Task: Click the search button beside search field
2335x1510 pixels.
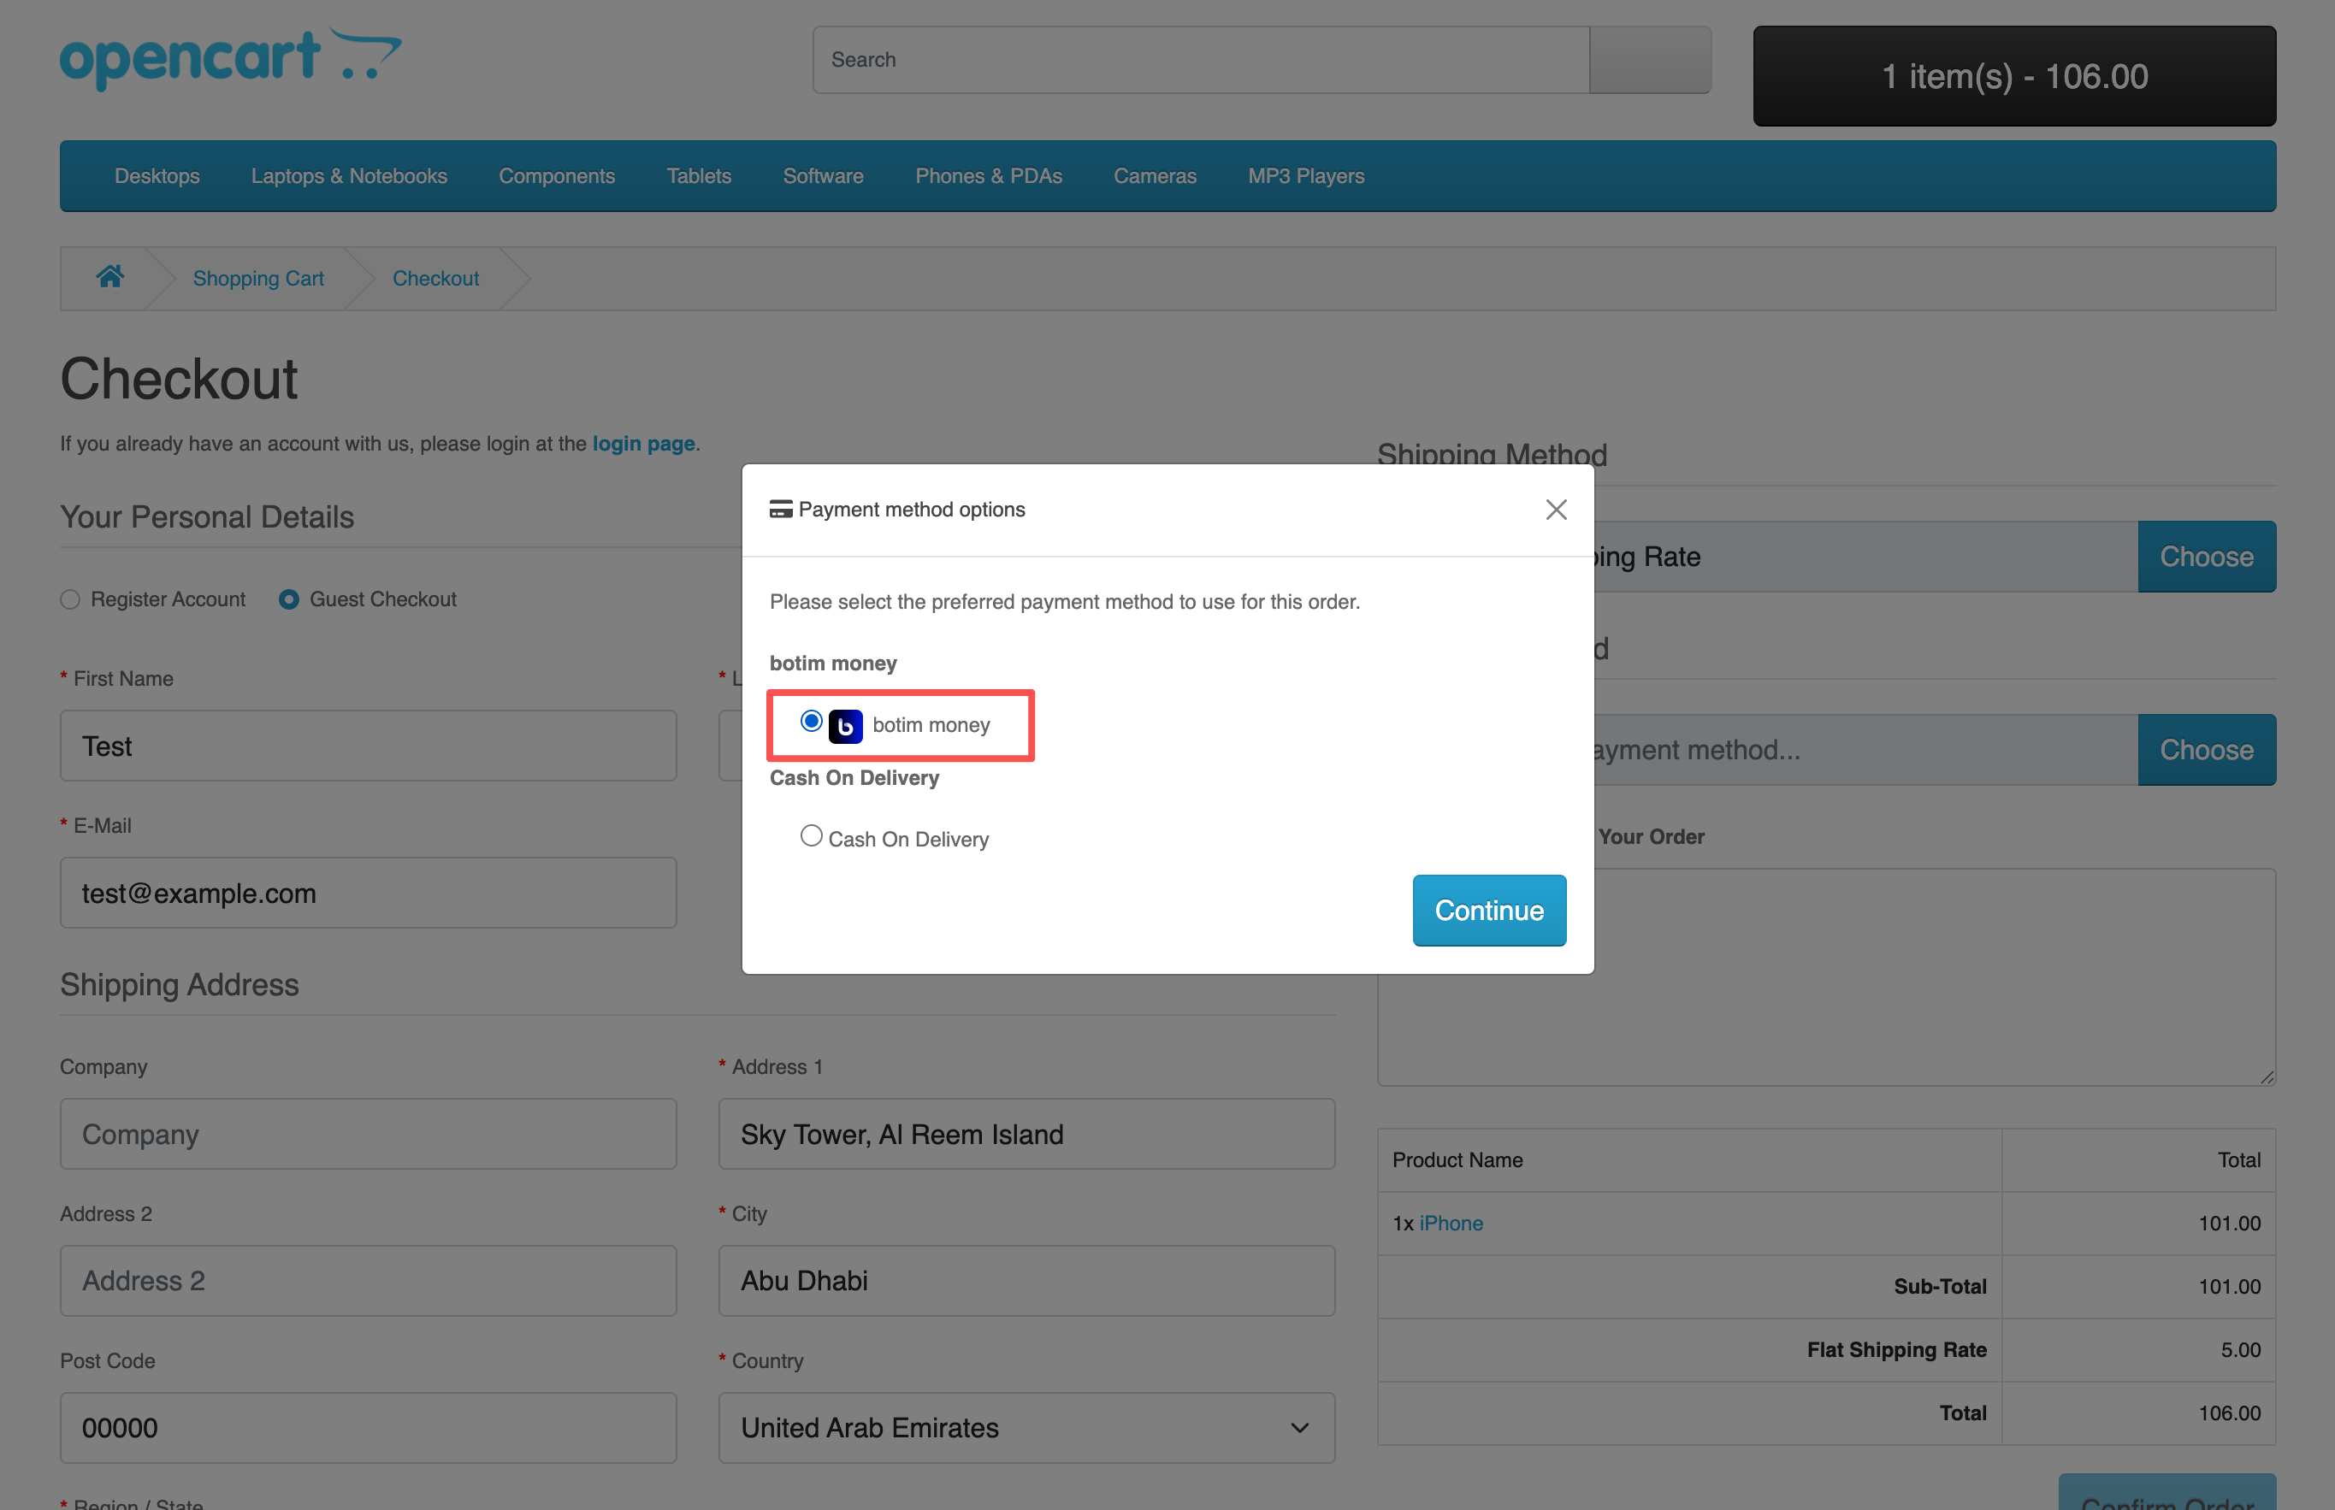Action: [1650, 60]
